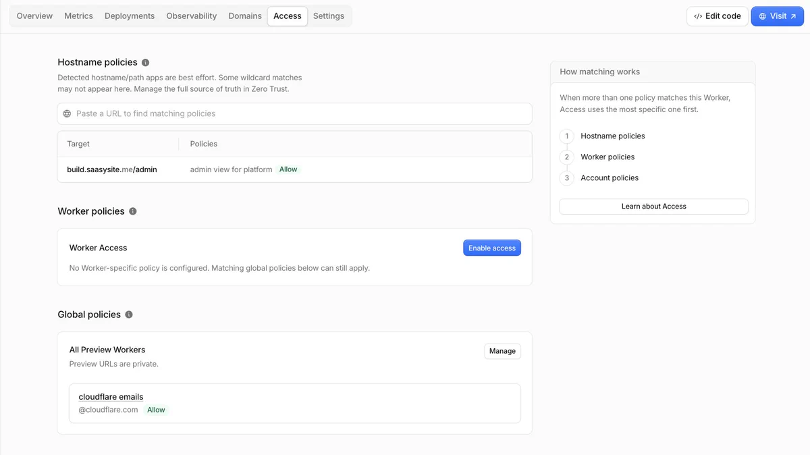The image size is (810, 455).
Task: Click the How matching works panel header
Action: [653, 72]
